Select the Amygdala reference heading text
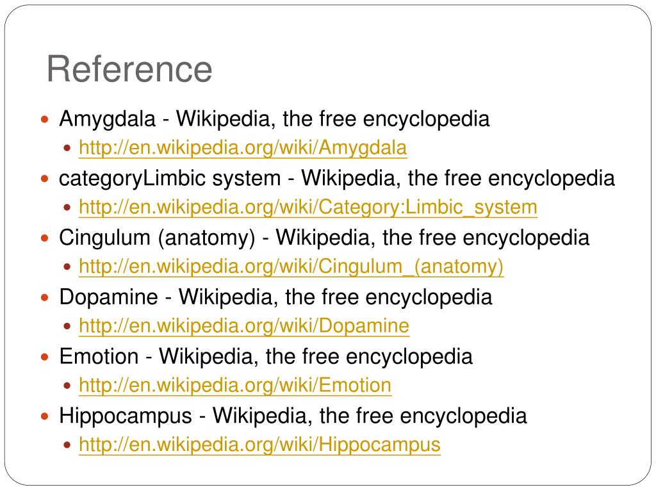The image size is (656, 492). 274,119
